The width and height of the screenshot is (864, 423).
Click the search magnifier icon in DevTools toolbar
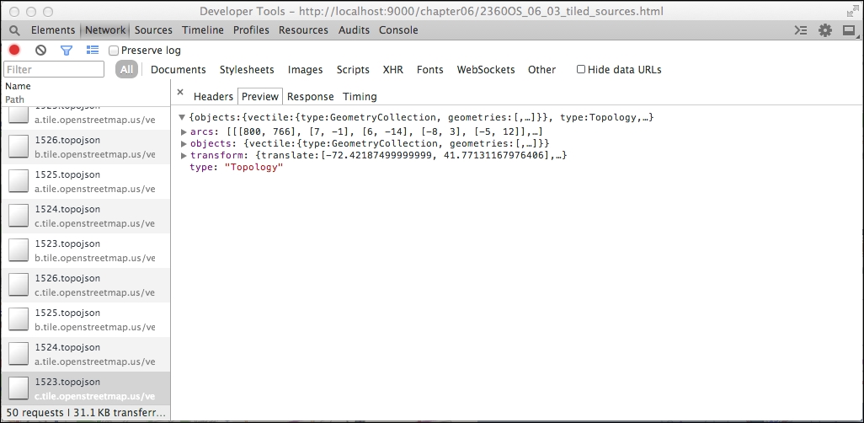pyautogui.click(x=14, y=30)
